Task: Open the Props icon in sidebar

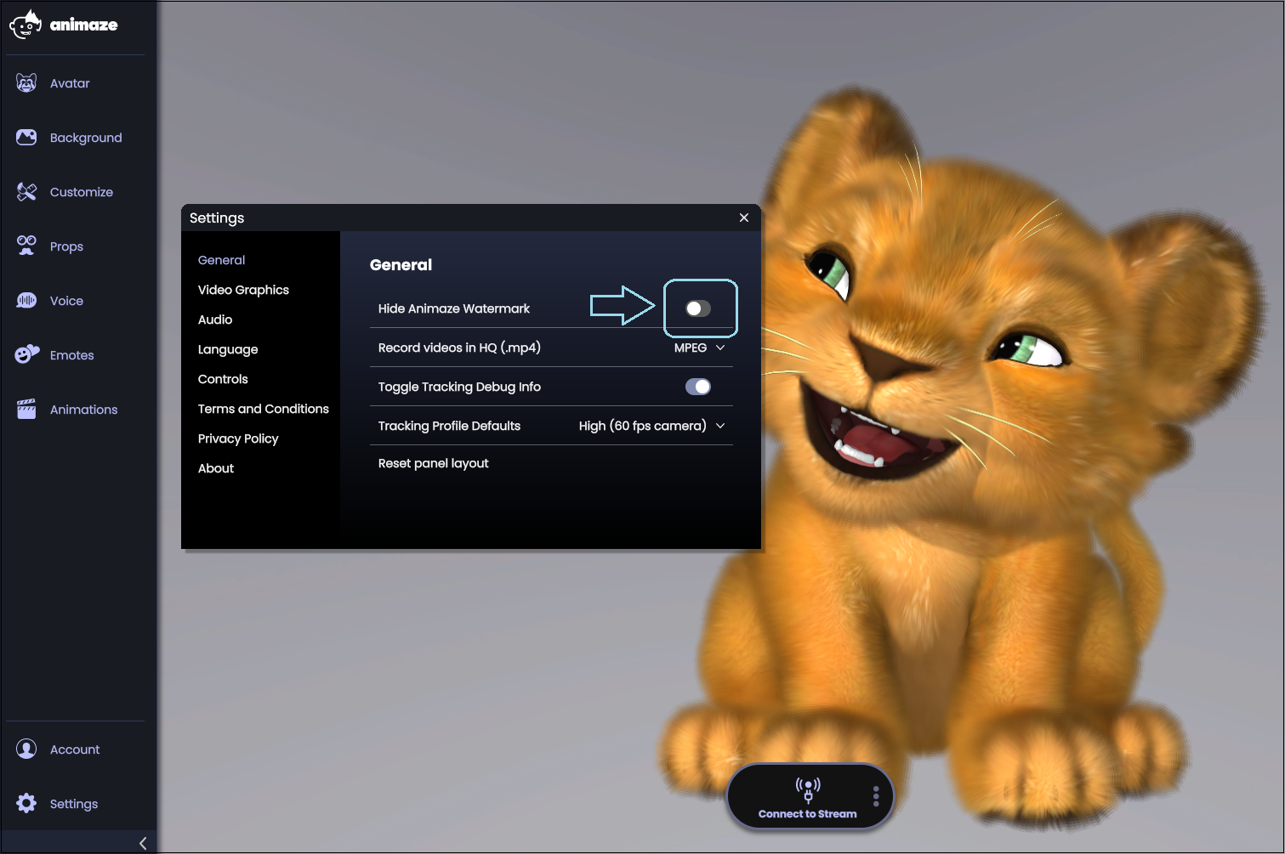Action: pyautogui.click(x=26, y=246)
